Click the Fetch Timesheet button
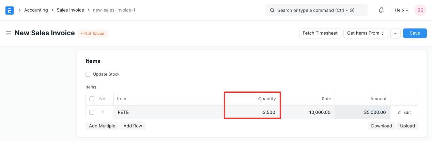The width and height of the screenshot is (432, 141). click(x=320, y=33)
